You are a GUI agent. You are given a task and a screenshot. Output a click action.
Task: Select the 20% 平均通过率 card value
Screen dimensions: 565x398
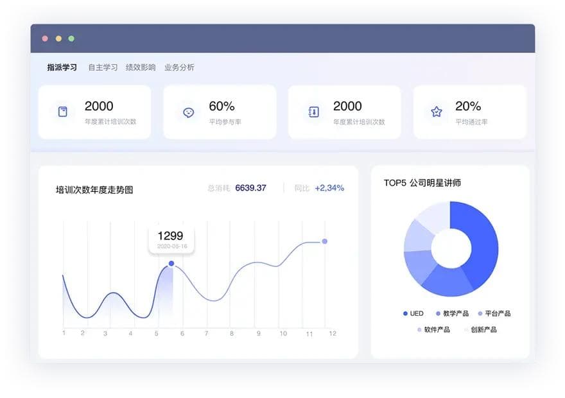pos(467,107)
